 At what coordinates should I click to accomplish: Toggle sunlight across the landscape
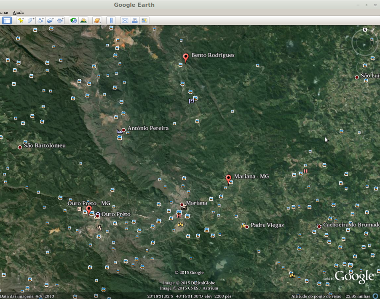(x=83, y=20)
